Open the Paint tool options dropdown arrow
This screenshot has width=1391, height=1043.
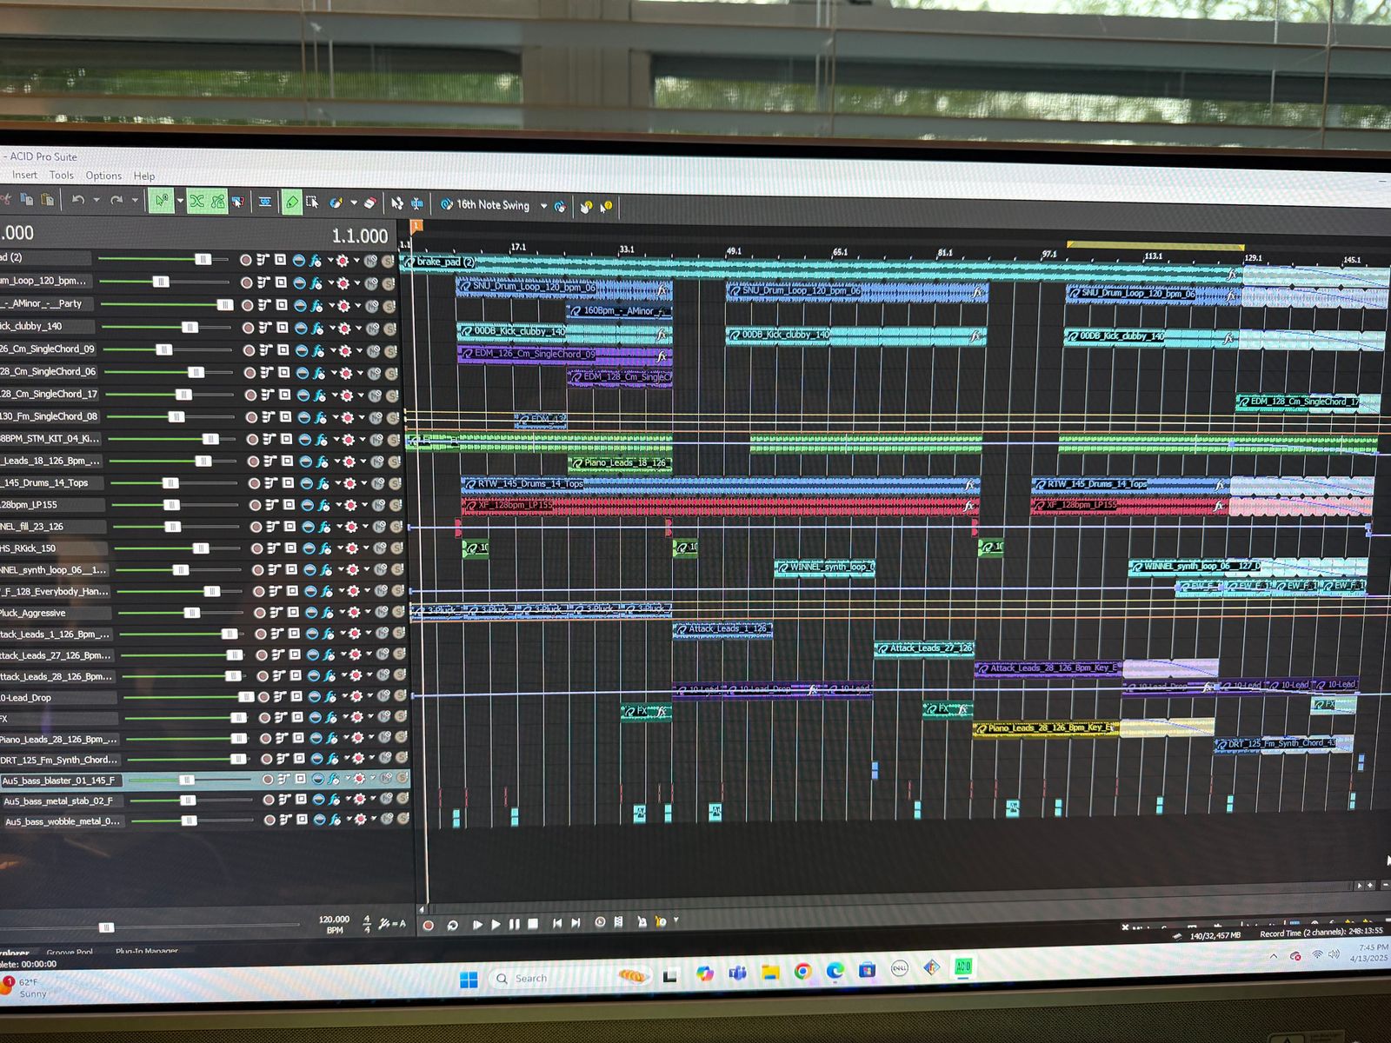click(353, 203)
